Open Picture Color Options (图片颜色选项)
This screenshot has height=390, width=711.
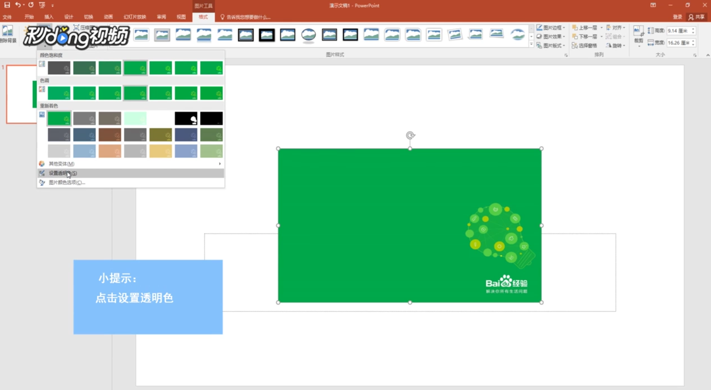click(x=131, y=182)
